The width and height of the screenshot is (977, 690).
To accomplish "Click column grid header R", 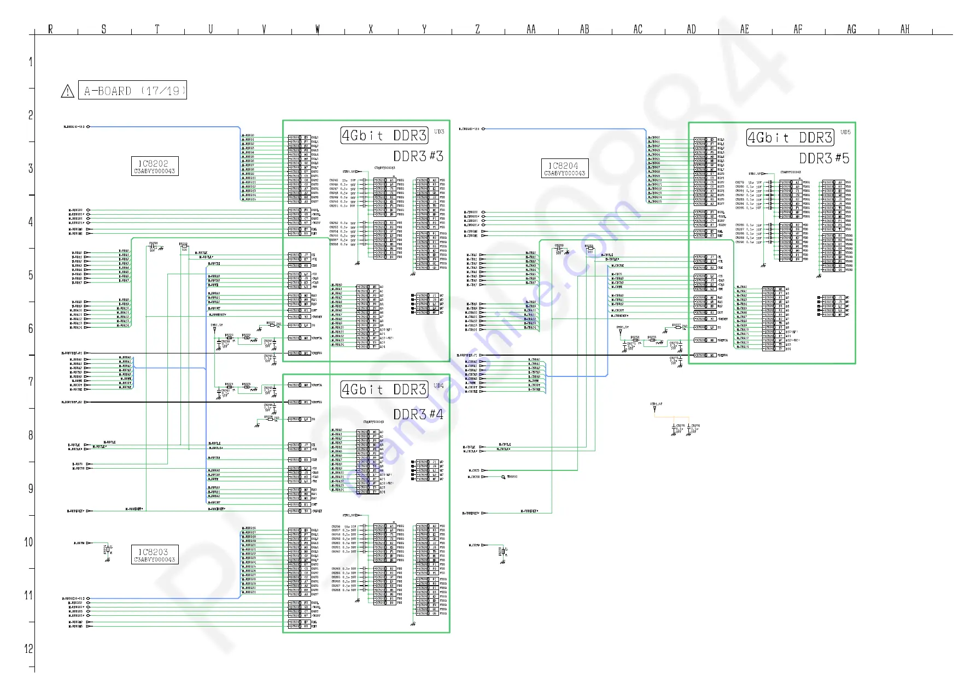I will [x=51, y=30].
